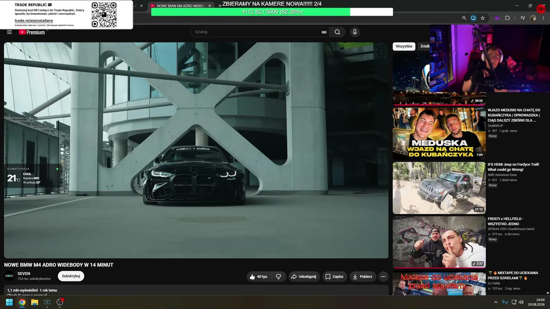
Task: Open the Mixtape do uciekania video thumbnail
Action: click(x=439, y=283)
